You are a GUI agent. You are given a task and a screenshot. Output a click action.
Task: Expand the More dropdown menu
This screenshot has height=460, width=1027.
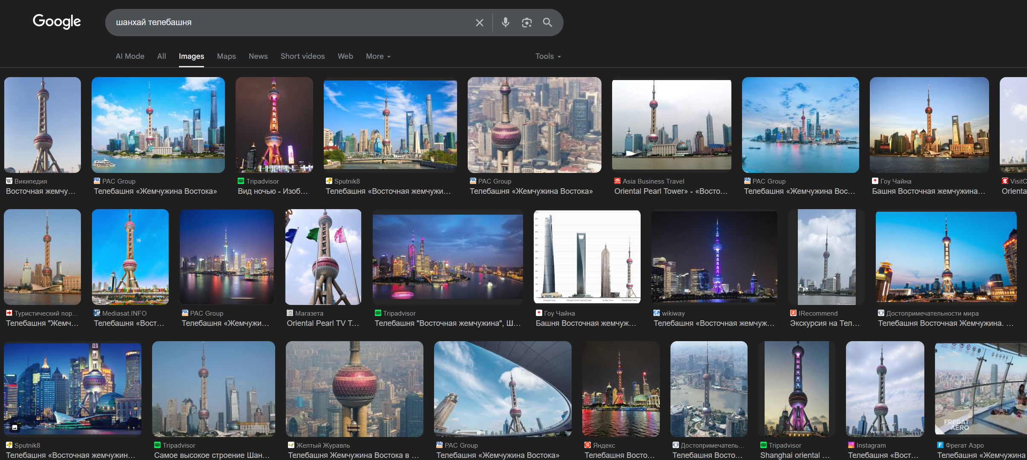click(x=378, y=56)
